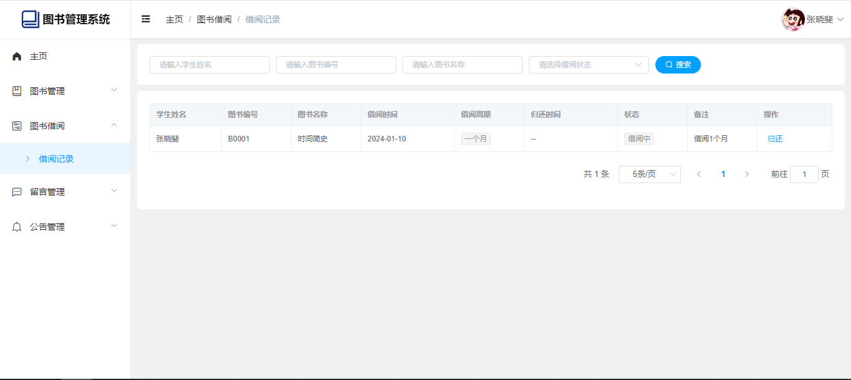Click the book logo icon
The width and height of the screenshot is (851, 380).
click(x=30, y=19)
